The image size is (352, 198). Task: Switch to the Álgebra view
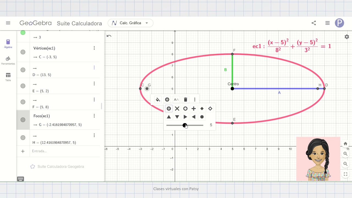pos(8,44)
